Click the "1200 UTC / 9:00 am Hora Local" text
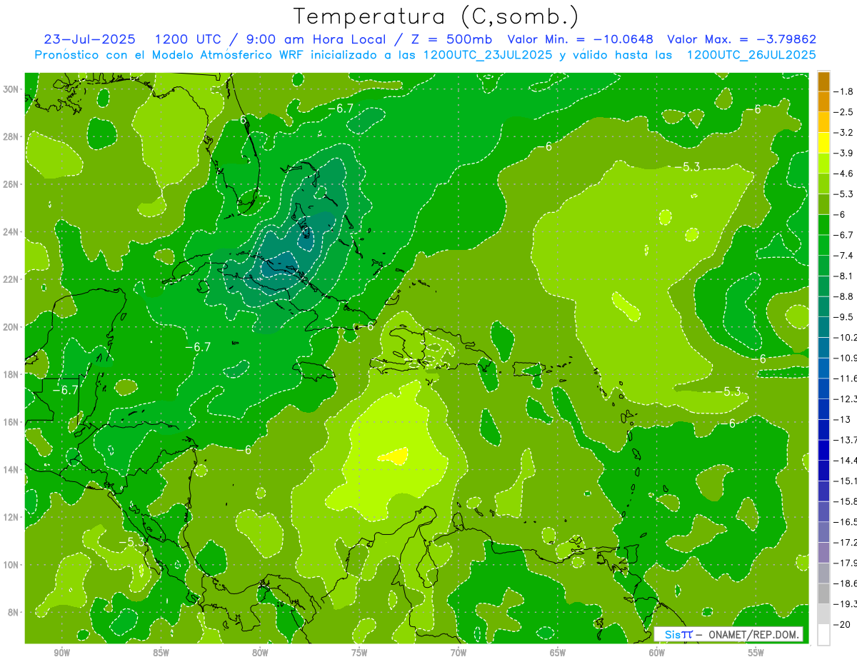This screenshot has width=857, height=662. [x=271, y=39]
